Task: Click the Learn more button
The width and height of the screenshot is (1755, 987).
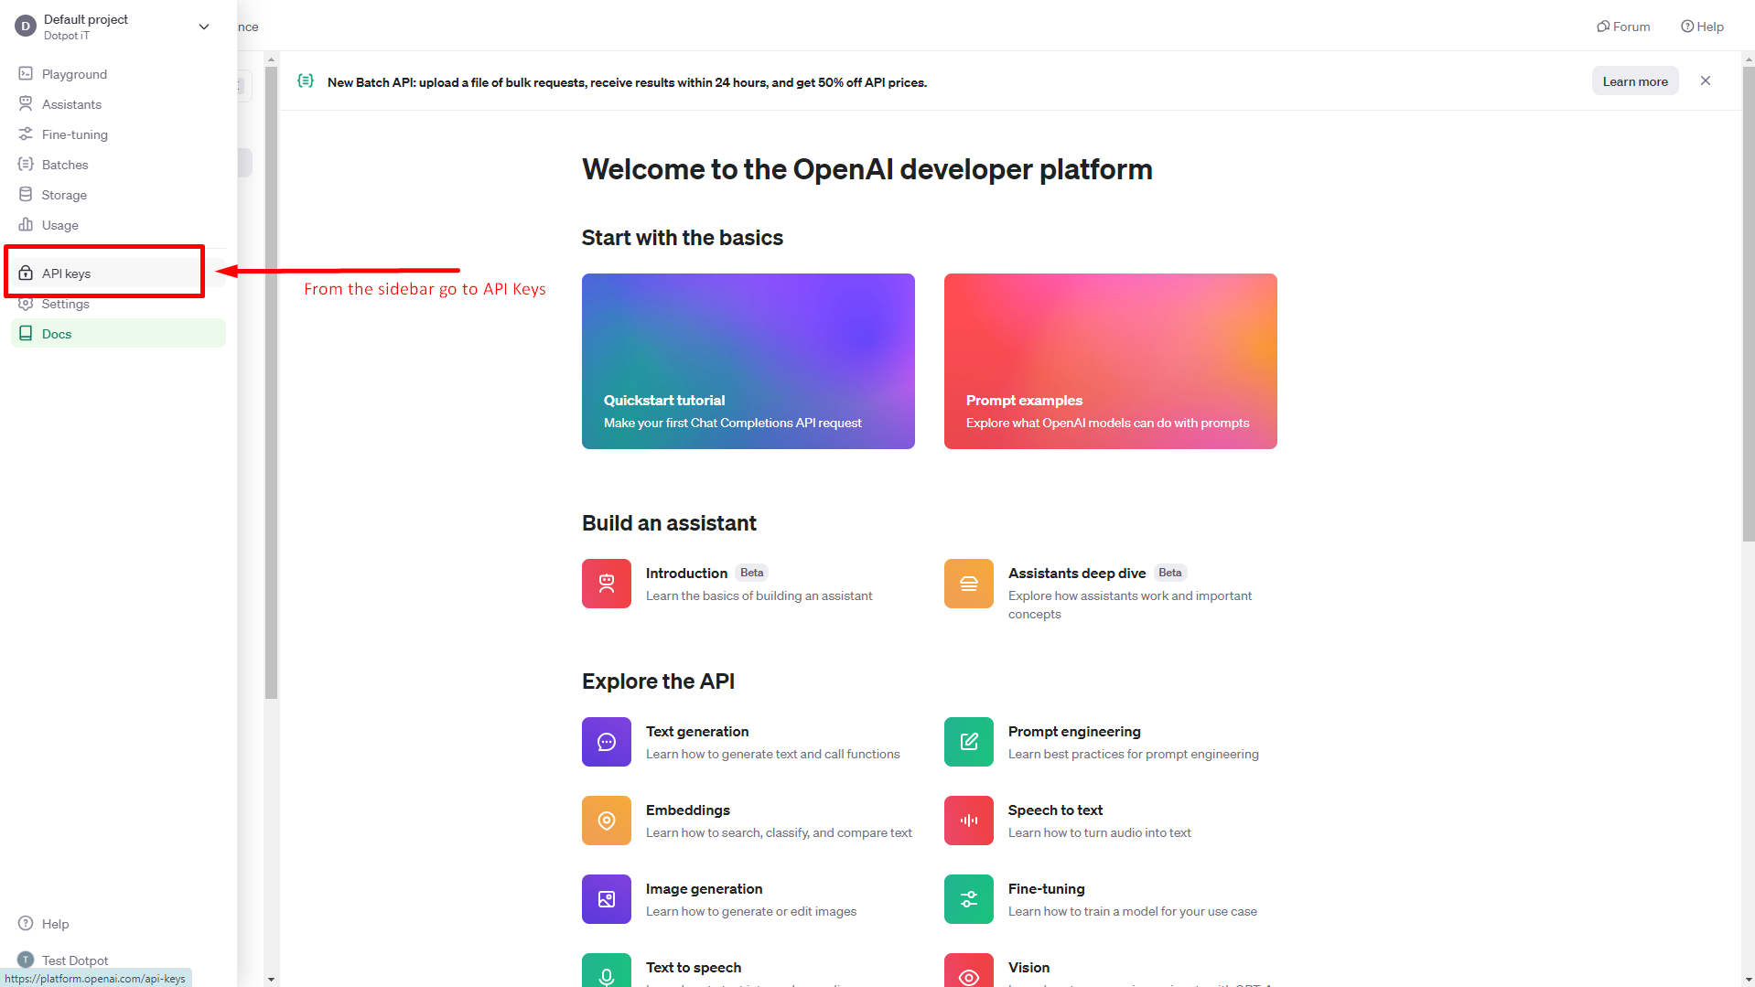Action: point(1635,80)
